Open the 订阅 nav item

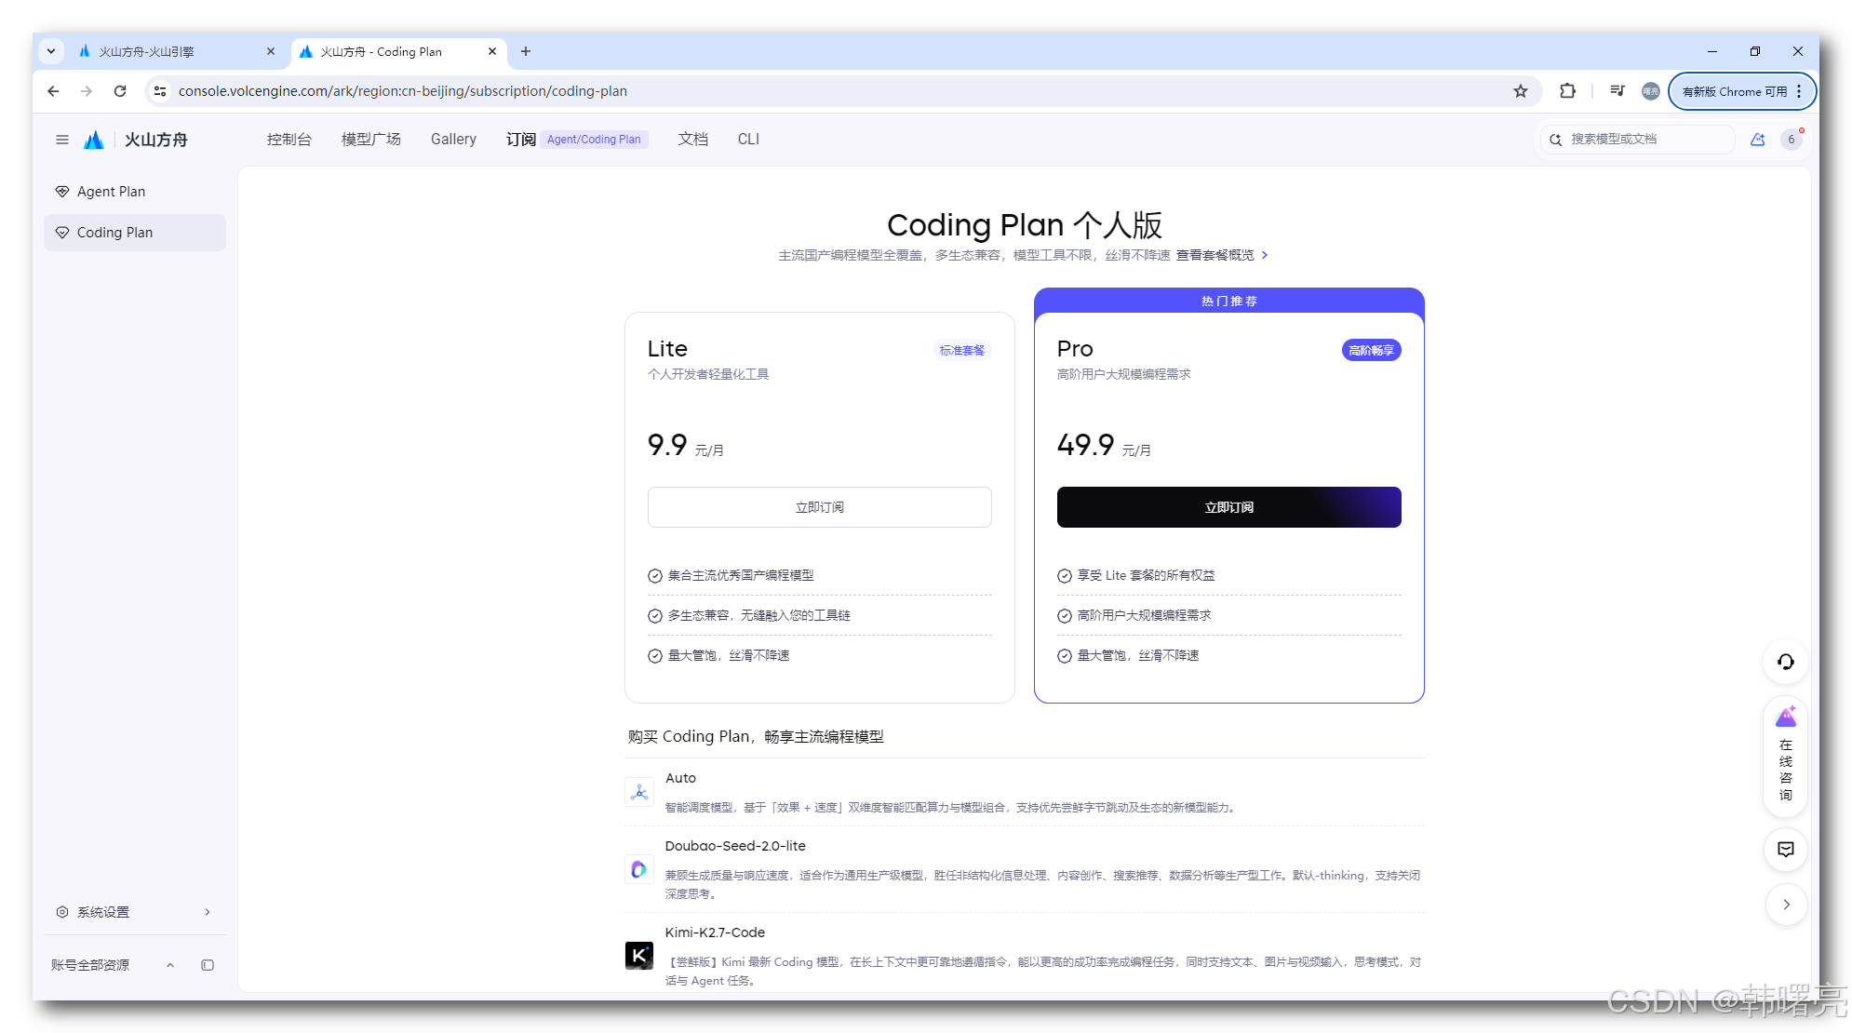520,140
